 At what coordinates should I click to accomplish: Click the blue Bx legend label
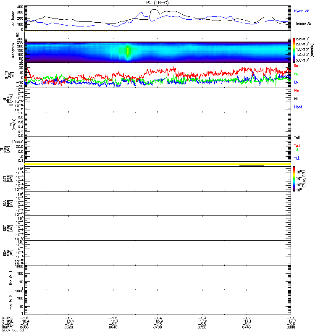296,82
